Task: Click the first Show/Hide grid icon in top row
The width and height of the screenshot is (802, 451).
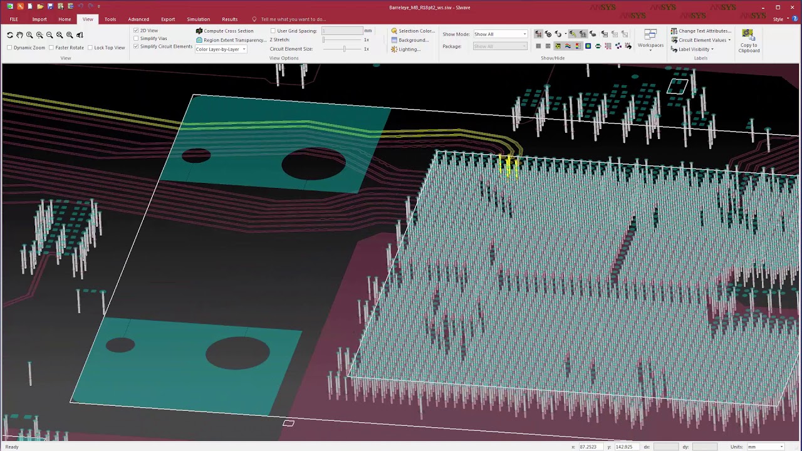Action: (x=538, y=34)
